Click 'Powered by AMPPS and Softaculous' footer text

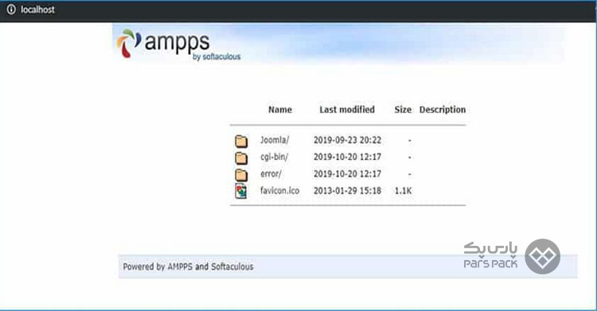[x=188, y=266]
